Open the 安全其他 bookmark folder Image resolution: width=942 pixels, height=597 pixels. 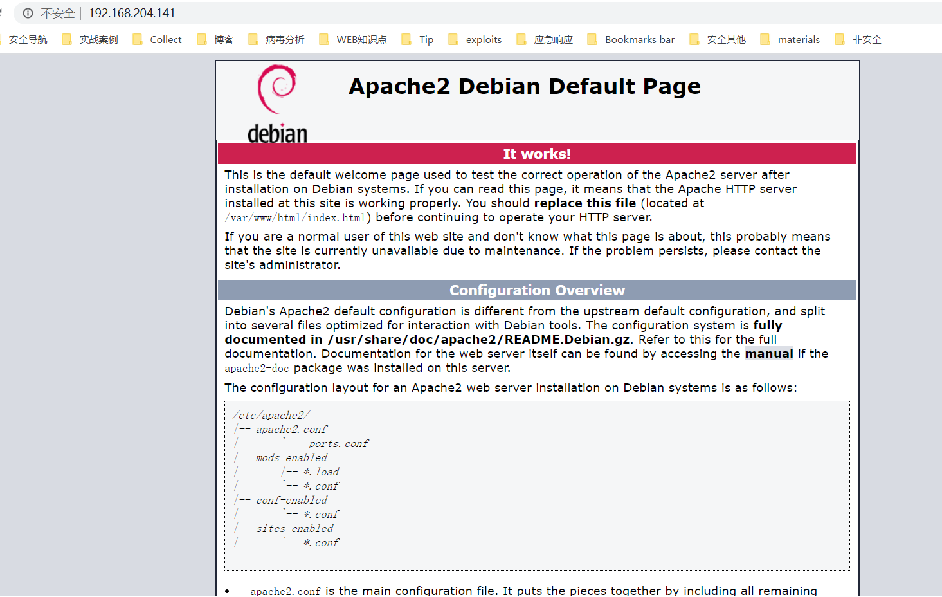tap(718, 39)
